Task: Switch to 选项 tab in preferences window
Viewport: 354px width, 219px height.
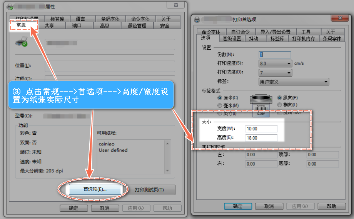Action: click(x=205, y=38)
